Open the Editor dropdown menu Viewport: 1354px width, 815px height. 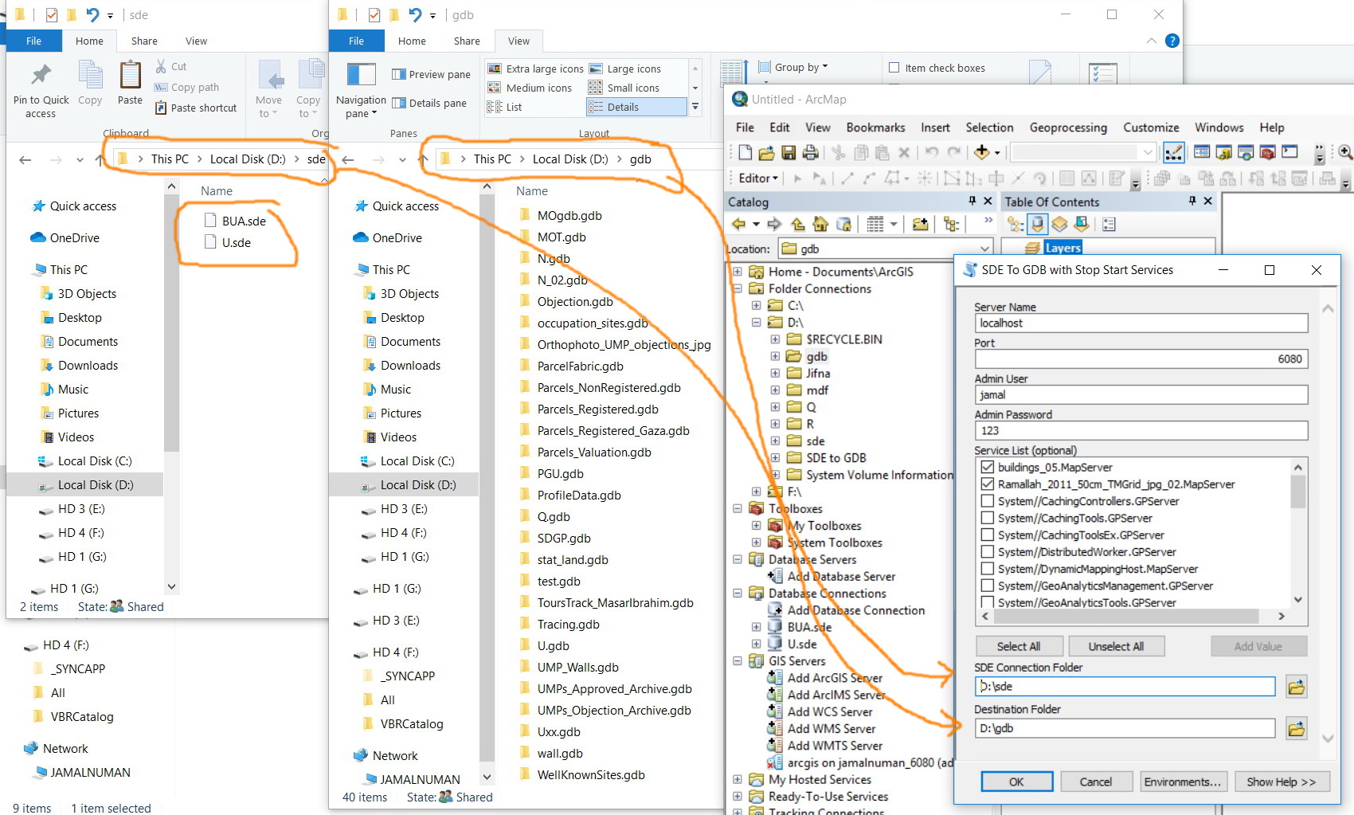(x=758, y=178)
